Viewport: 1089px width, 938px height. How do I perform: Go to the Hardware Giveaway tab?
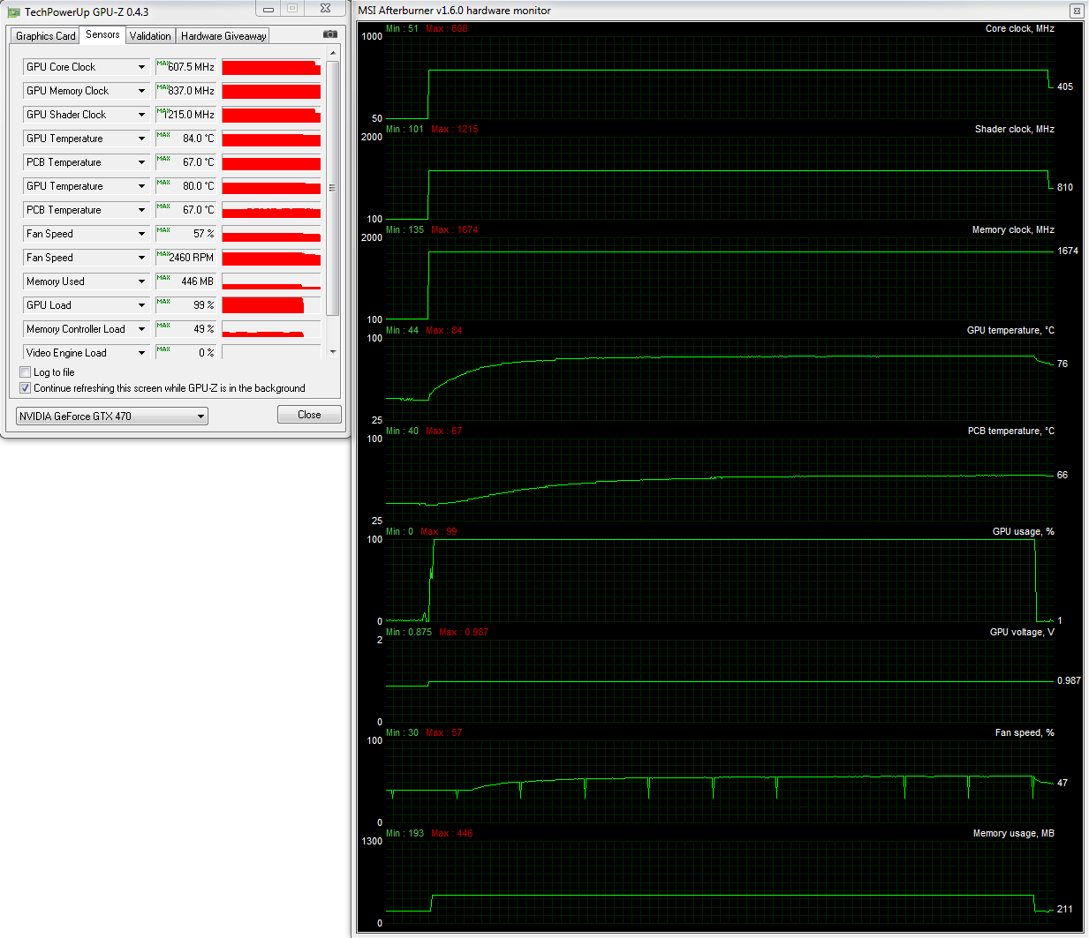pos(223,36)
